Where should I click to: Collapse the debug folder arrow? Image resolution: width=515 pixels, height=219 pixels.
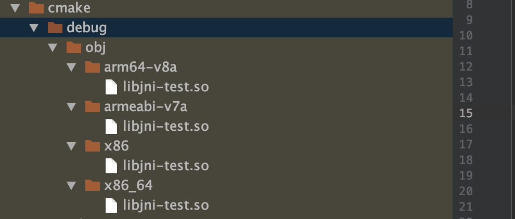pyautogui.click(x=33, y=28)
